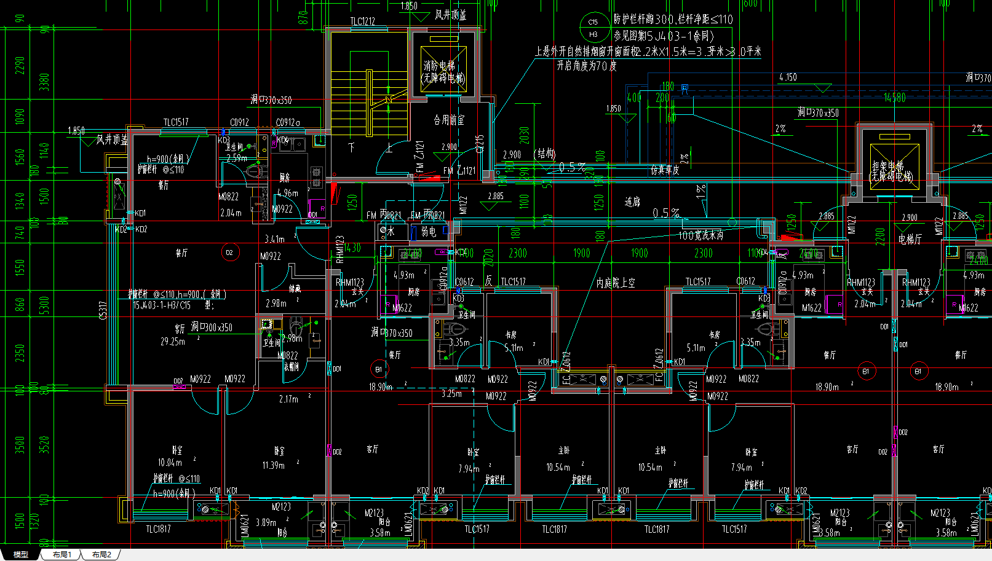Viewport: 992px width, 561px height.
Task: Select the 开启角度为70度 note
Action: pos(587,65)
